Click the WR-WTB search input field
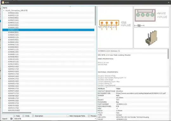This screenshot has width=171, height=121. pos(54,119)
